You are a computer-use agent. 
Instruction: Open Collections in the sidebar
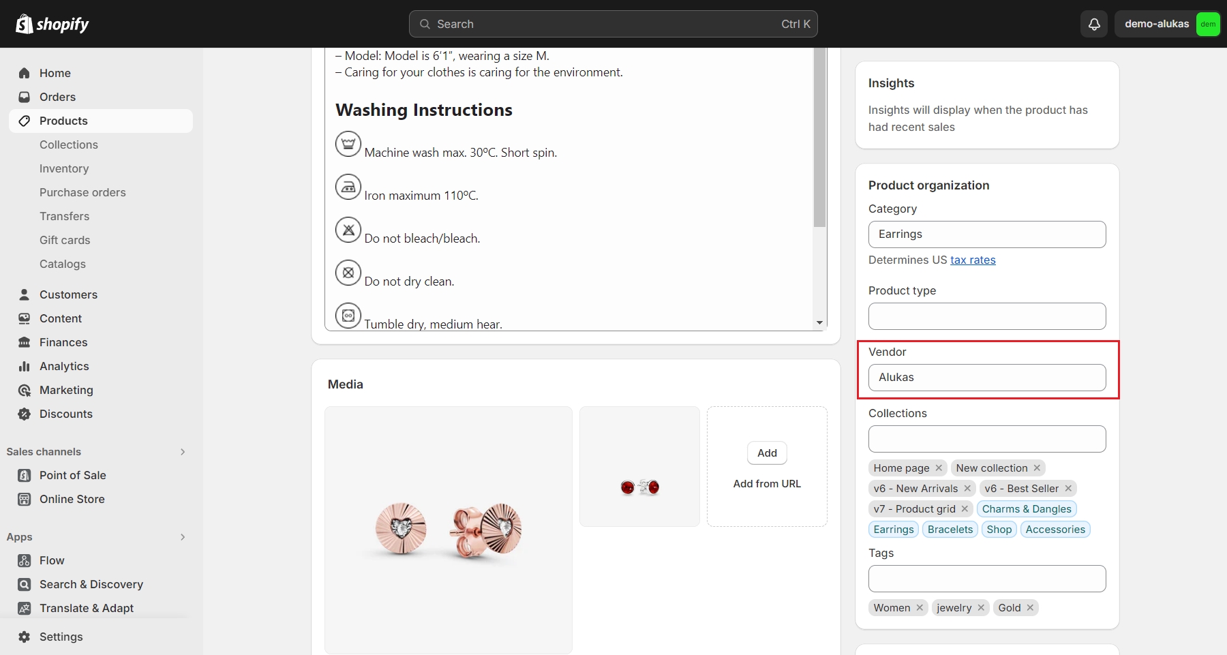(x=69, y=144)
